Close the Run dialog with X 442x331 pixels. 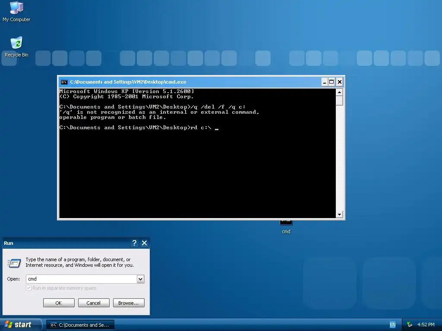tap(144, 243)
